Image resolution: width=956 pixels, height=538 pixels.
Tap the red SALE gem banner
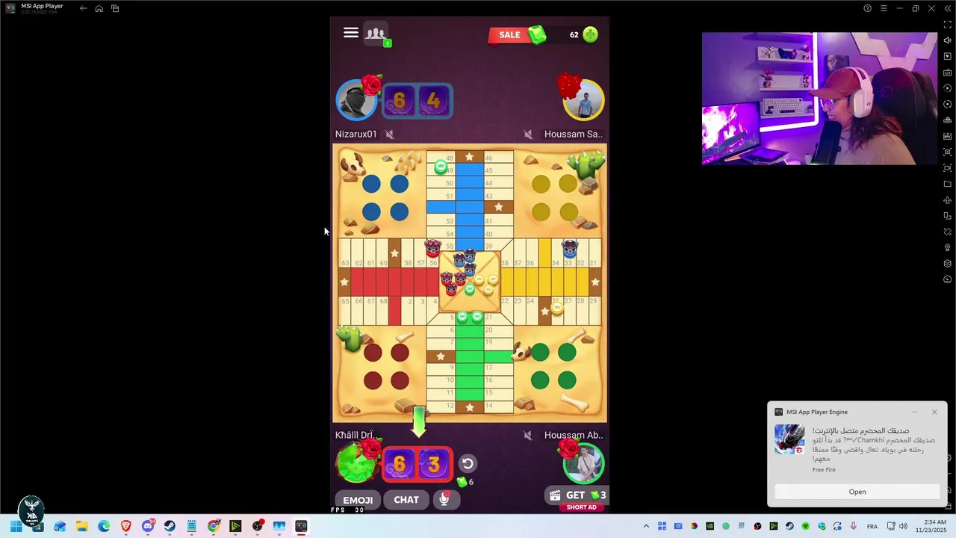517,35
